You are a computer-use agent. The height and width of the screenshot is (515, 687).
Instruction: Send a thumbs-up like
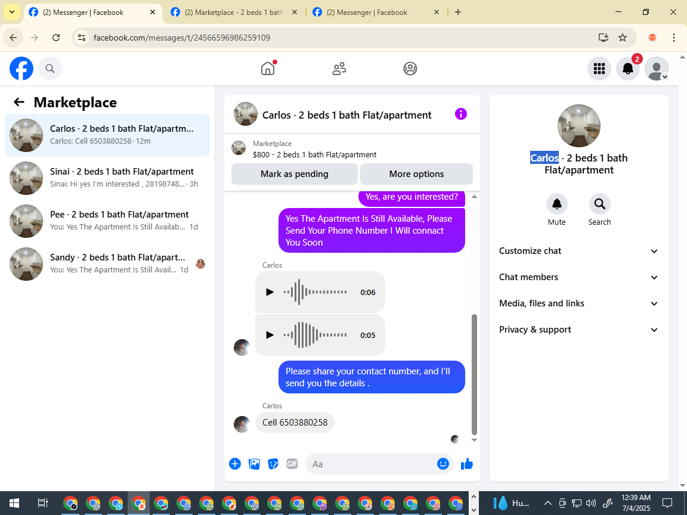tap(467, 464)
